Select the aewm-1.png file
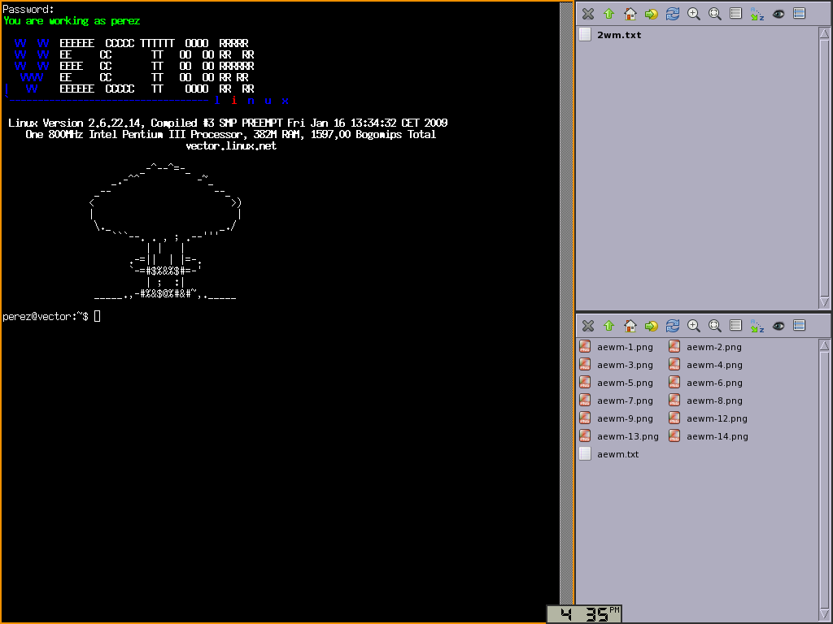833x624 pixels. pos(617,347)
